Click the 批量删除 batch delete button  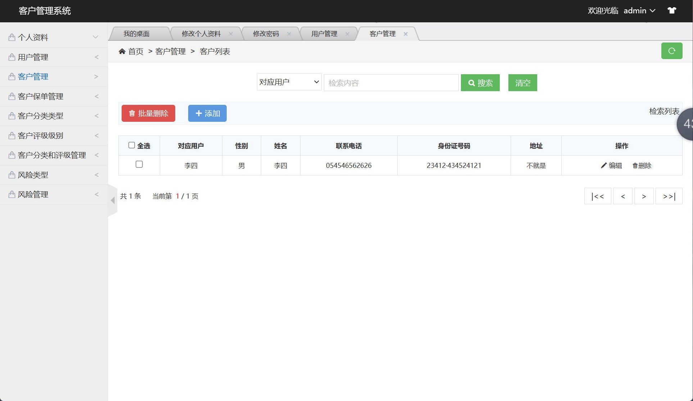(148, 113)
